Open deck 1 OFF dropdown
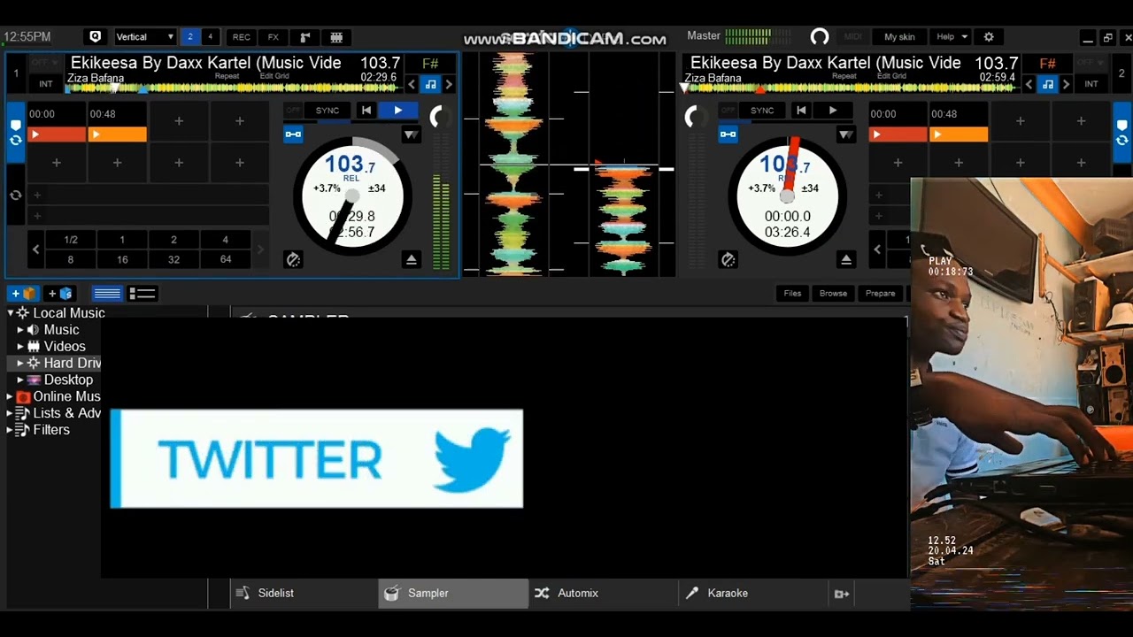Image resolution: width=1133 pixels, height=637 pixels. click(x=46, y=64)
